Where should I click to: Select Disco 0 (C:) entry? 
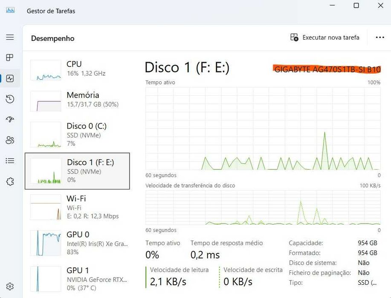click(77, 134)
